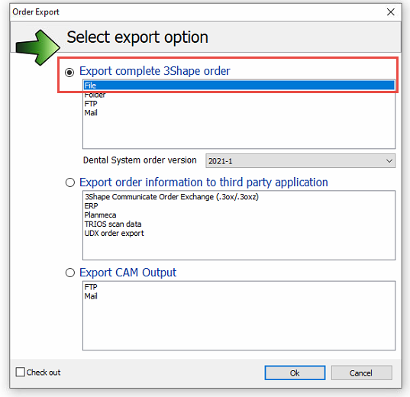The height and width of the screenshot is (397, 410).
Task: Click the Cancel button
Action: [x=362, y=373]
